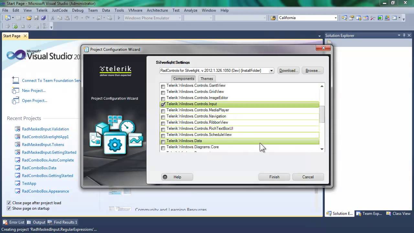Screen dimensions: 414x233
Task: Pin the Solution Explorer panel with the pushpin icon
Action: [404, 35]
